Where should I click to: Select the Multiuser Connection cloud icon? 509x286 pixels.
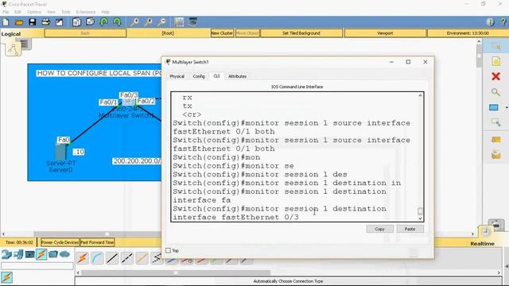(x=65, y=254)
